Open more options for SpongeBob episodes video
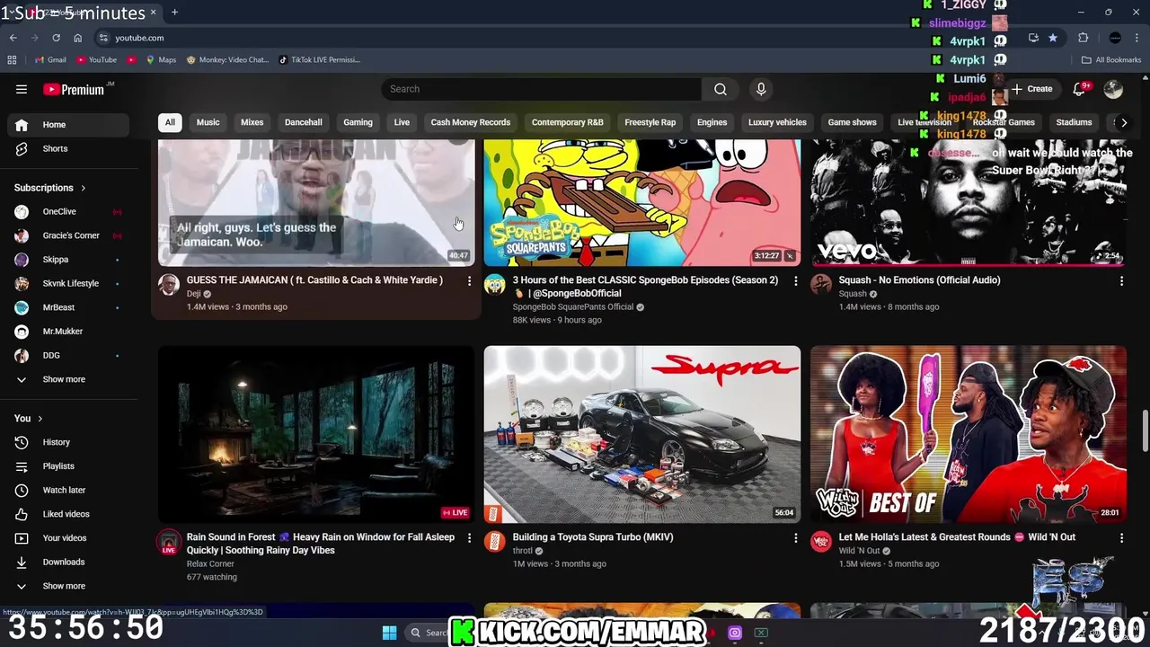Viewport: 1150px width, 647px height. (x=795, y=281)
